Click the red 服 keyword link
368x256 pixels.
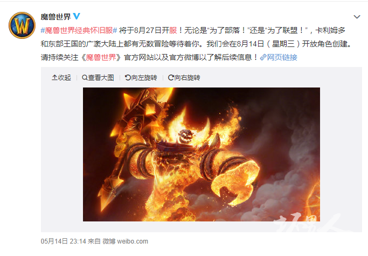pos(173,30)
